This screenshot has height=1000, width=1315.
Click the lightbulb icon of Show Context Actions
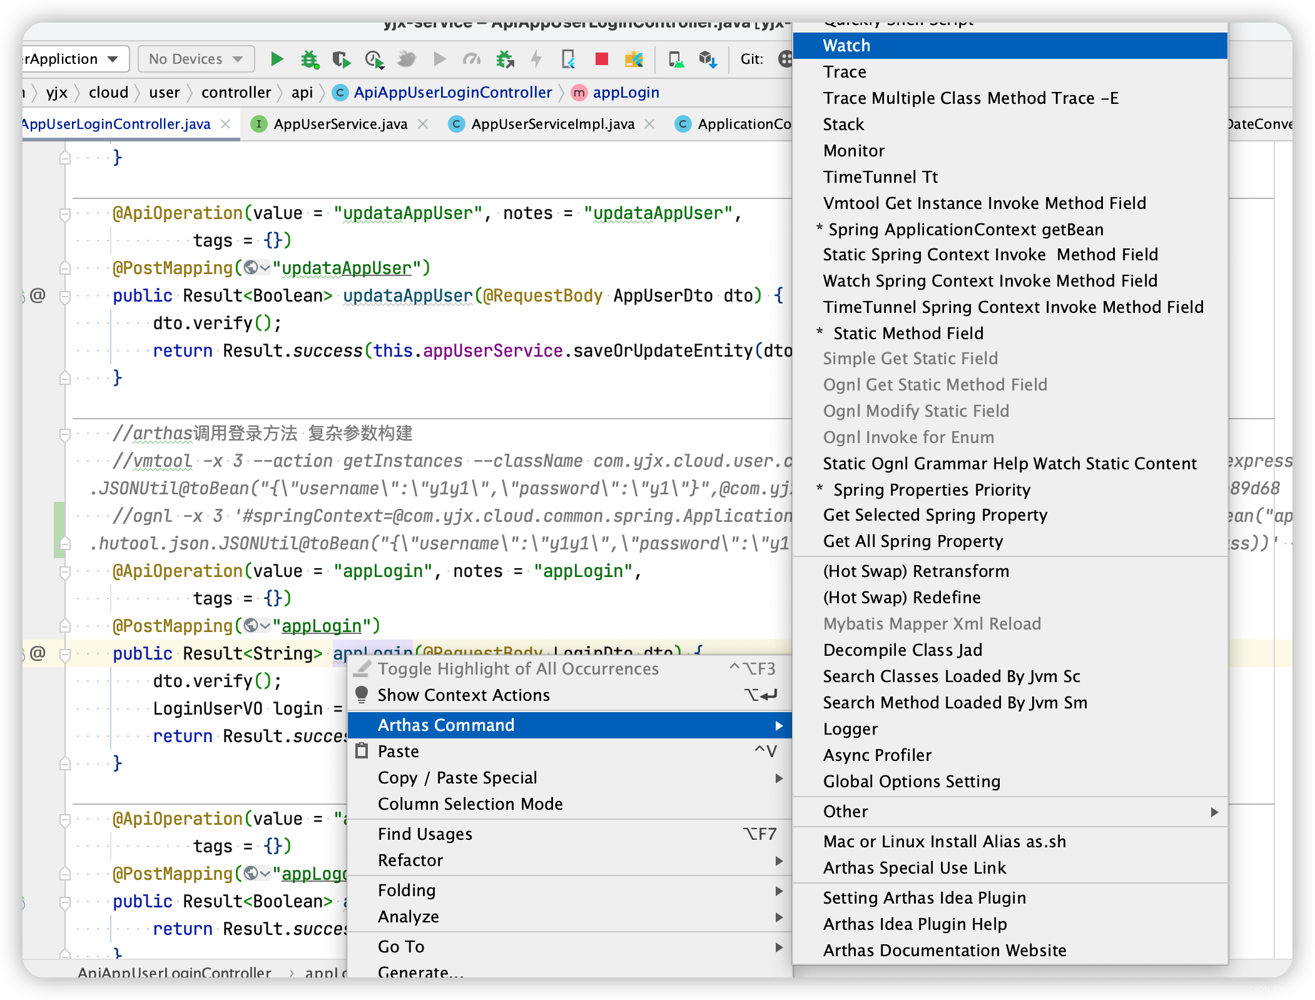[362, 695]
